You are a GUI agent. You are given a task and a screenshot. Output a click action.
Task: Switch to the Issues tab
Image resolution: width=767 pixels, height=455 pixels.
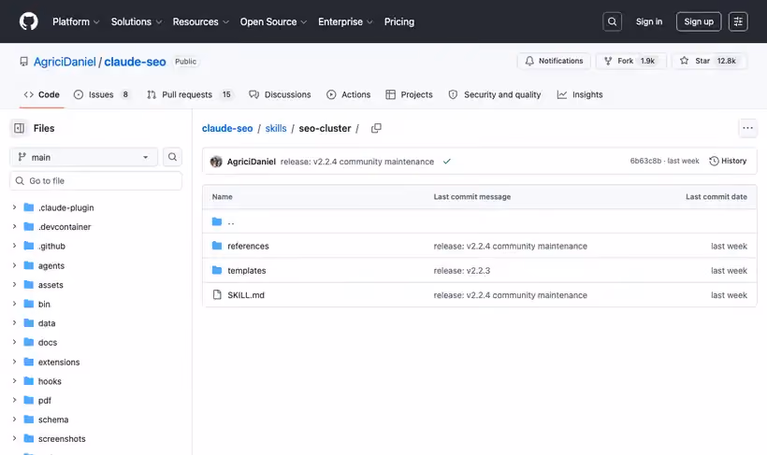point(102,94)
